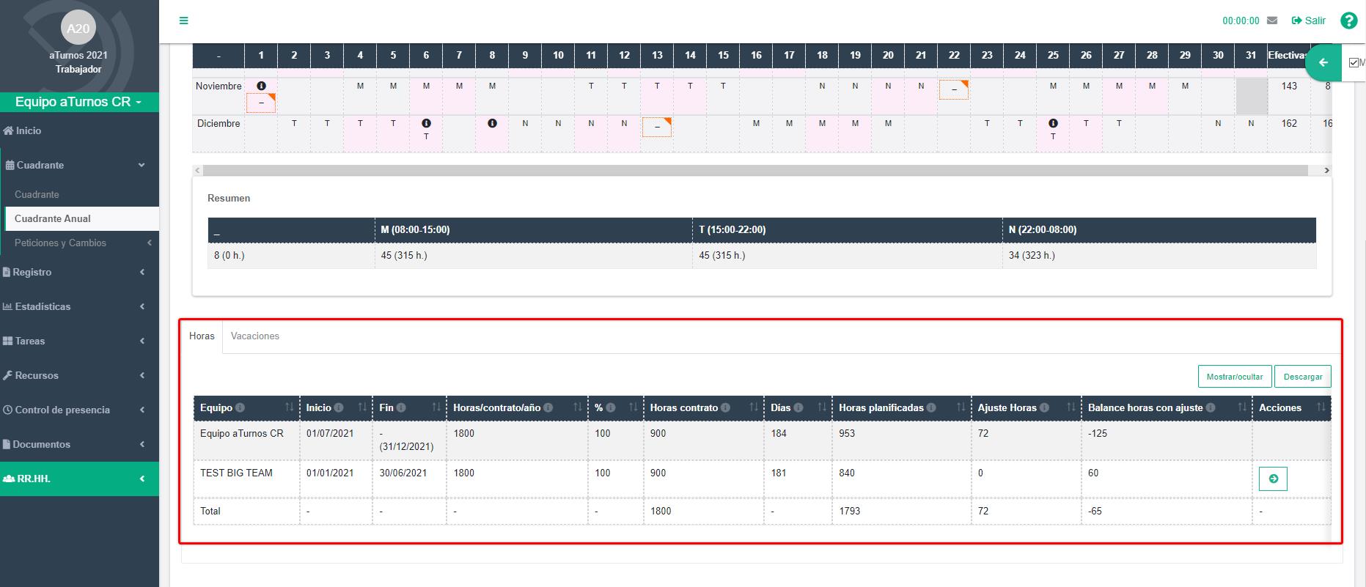Click the Descargar button

pyautogui.click(x=1302, y=377)
